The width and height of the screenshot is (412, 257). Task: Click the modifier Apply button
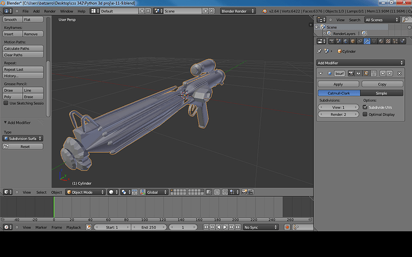(339, 84)
